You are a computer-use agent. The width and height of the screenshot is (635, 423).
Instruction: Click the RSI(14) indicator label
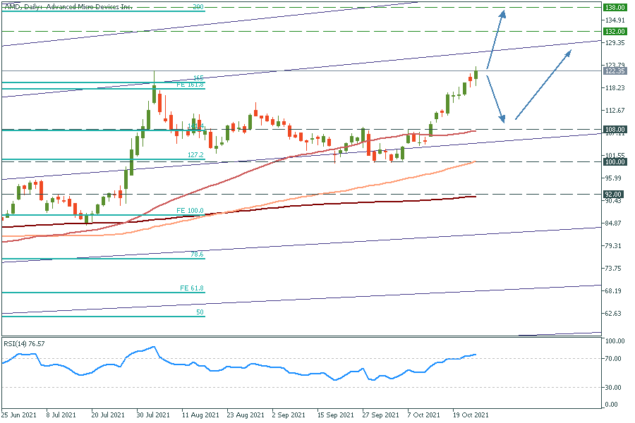click(x=25, y=343)
